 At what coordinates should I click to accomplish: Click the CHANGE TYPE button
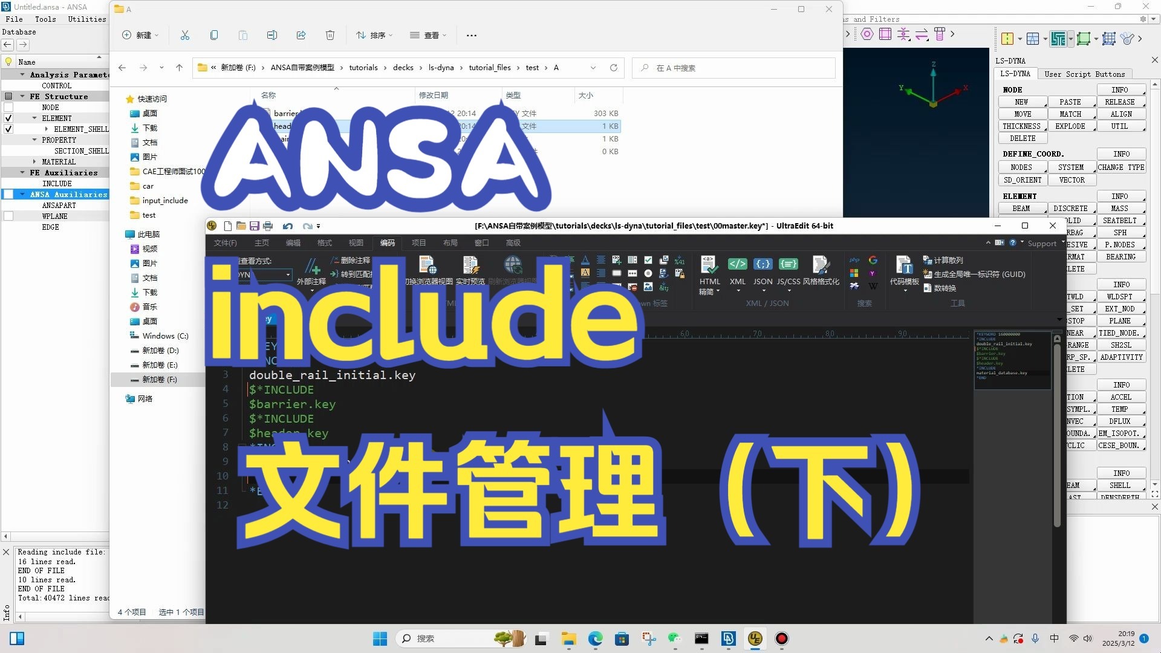point(1120,167)
